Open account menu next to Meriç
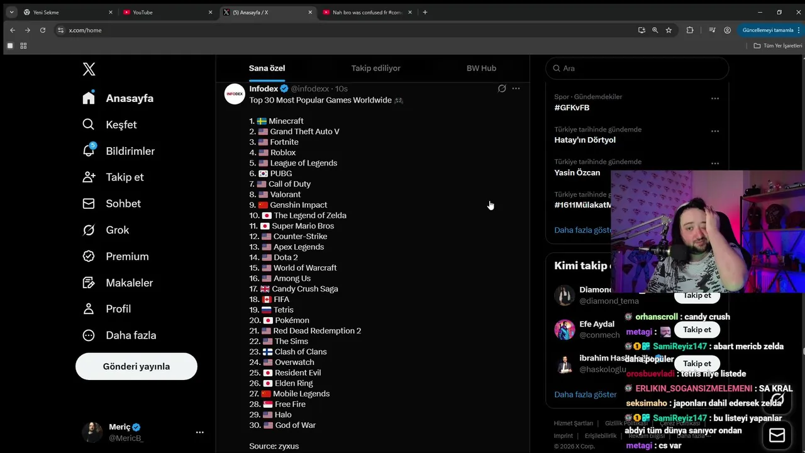 pos(199,432)
